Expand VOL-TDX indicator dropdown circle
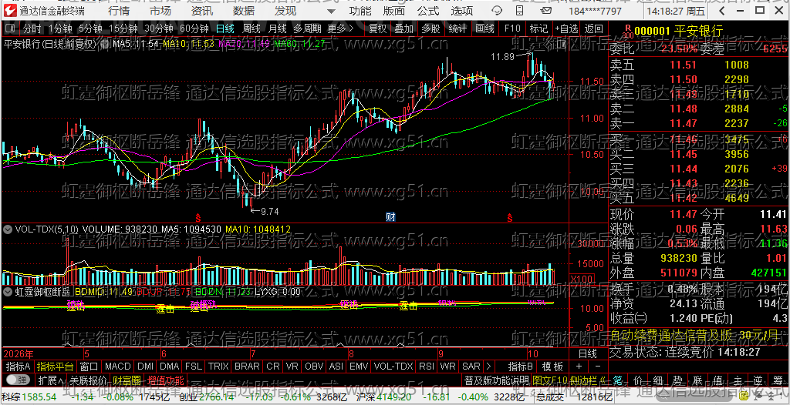 pos(8,229)
